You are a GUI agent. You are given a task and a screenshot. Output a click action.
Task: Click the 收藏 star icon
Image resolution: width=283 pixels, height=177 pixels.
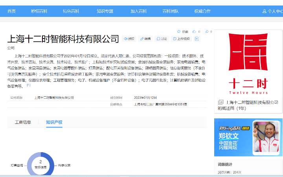tap(179, 31)
